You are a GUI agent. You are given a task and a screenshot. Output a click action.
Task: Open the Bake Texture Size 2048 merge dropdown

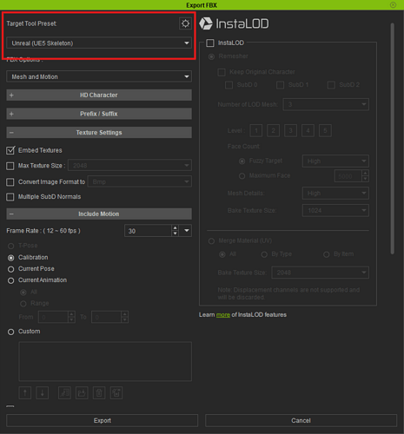(x=321, y=273)
